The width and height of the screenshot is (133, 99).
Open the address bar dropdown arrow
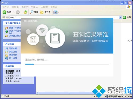coord(120,17)
